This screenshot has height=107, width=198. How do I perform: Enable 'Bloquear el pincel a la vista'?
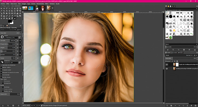click(x=1, y=73)
